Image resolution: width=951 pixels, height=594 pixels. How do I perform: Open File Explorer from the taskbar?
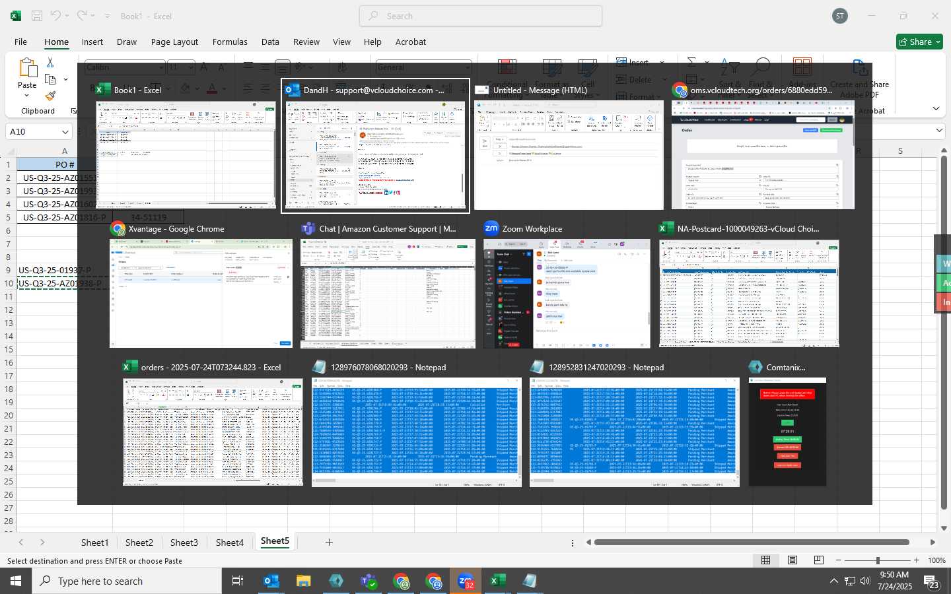303,581
